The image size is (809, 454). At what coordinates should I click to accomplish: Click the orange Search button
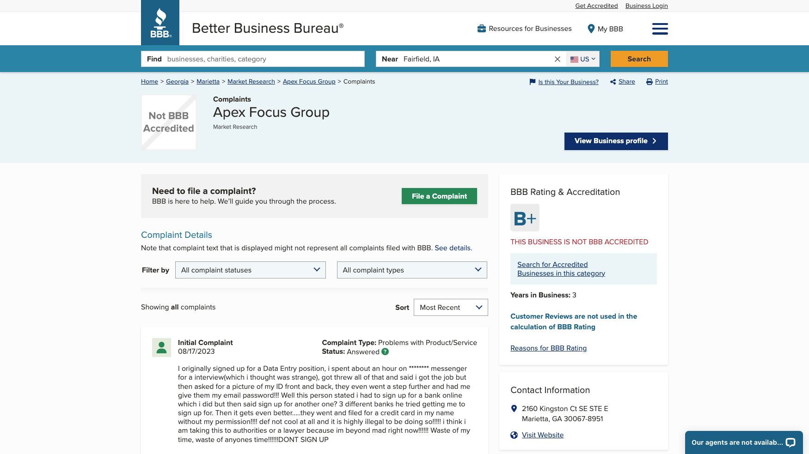pyautogui.click(x=639, y=59)
